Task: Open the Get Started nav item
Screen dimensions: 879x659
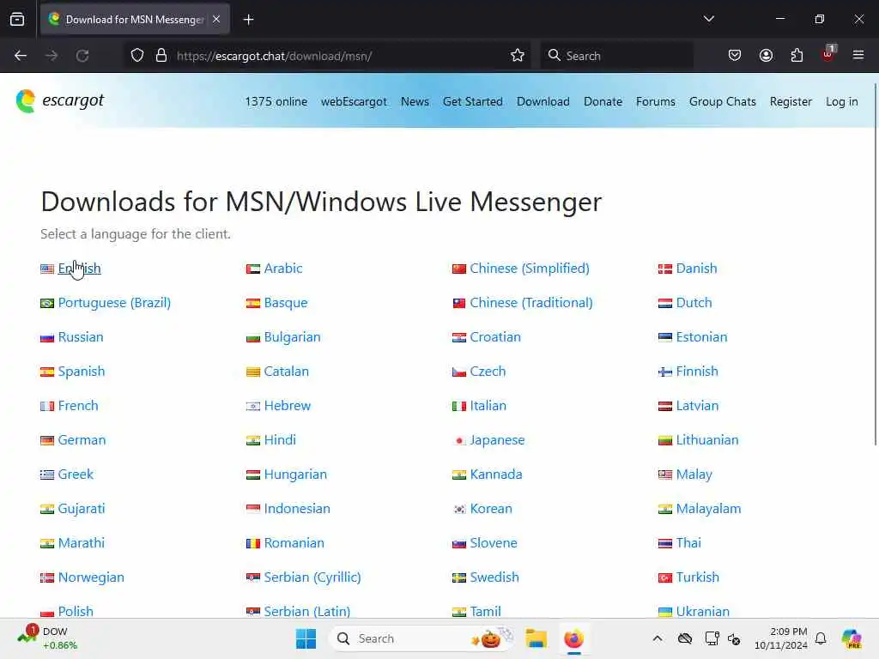Action: [473, 101]
